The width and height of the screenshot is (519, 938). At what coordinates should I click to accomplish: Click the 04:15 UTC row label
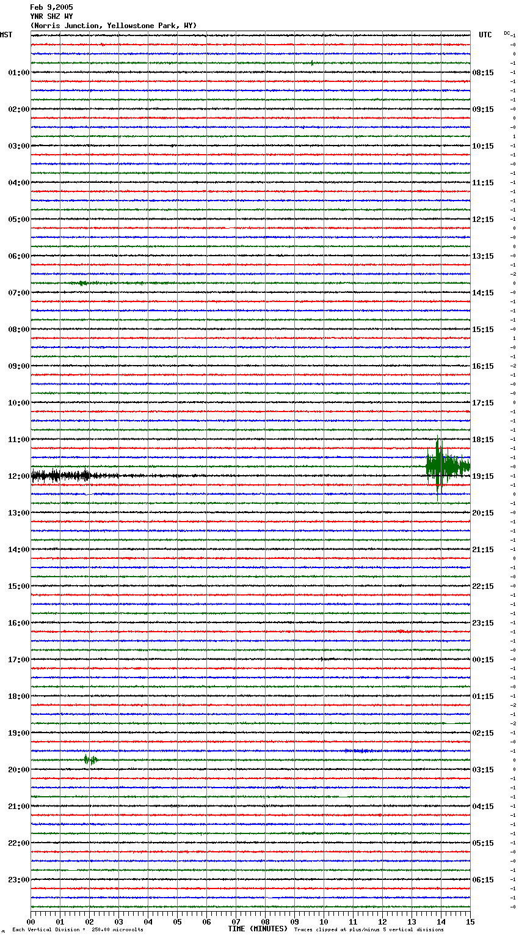pyautogui.click(x=483, y=807)
